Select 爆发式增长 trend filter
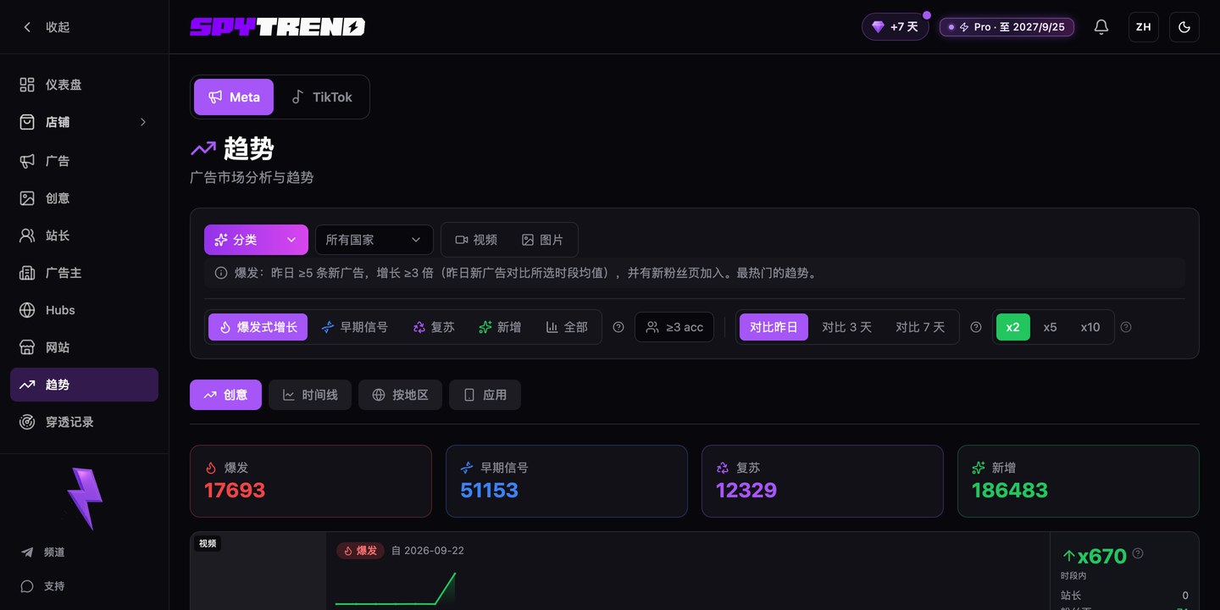 [258, 327]
